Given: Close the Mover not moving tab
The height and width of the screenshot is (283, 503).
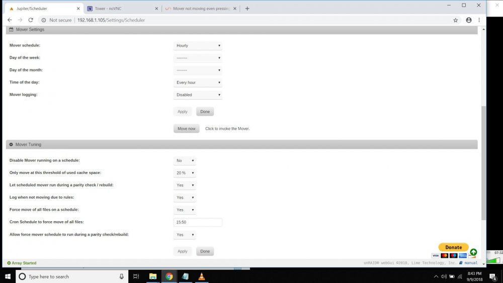Looking at the screenshot, I should (235, 9).
